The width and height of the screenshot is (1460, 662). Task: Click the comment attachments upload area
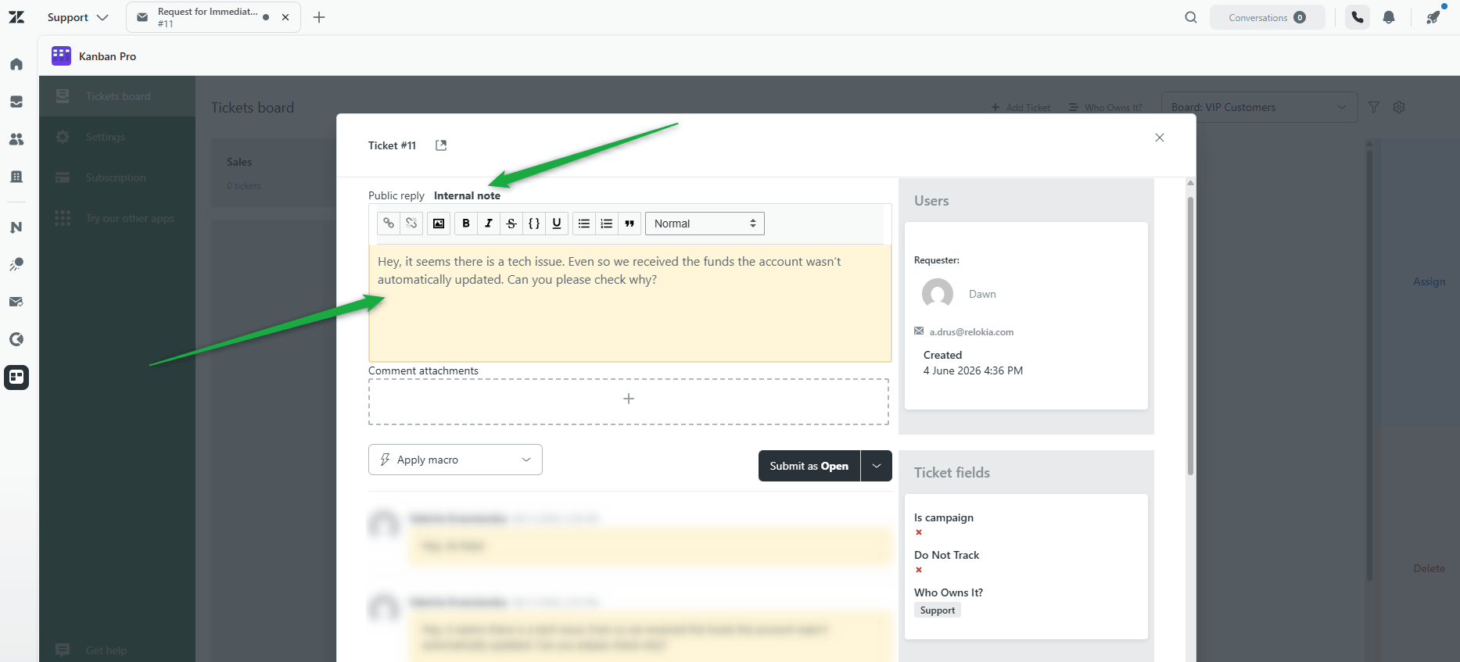click(x=629, y=402)
